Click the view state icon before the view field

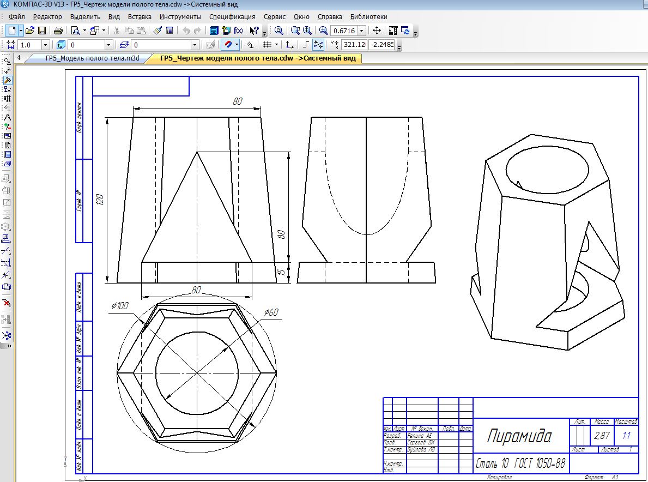click(60, 45)
